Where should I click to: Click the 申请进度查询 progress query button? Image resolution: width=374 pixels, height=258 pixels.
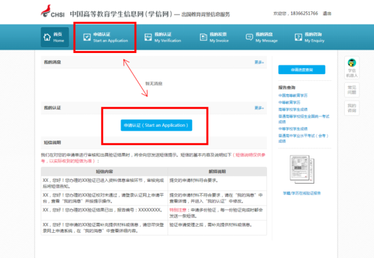302,70
